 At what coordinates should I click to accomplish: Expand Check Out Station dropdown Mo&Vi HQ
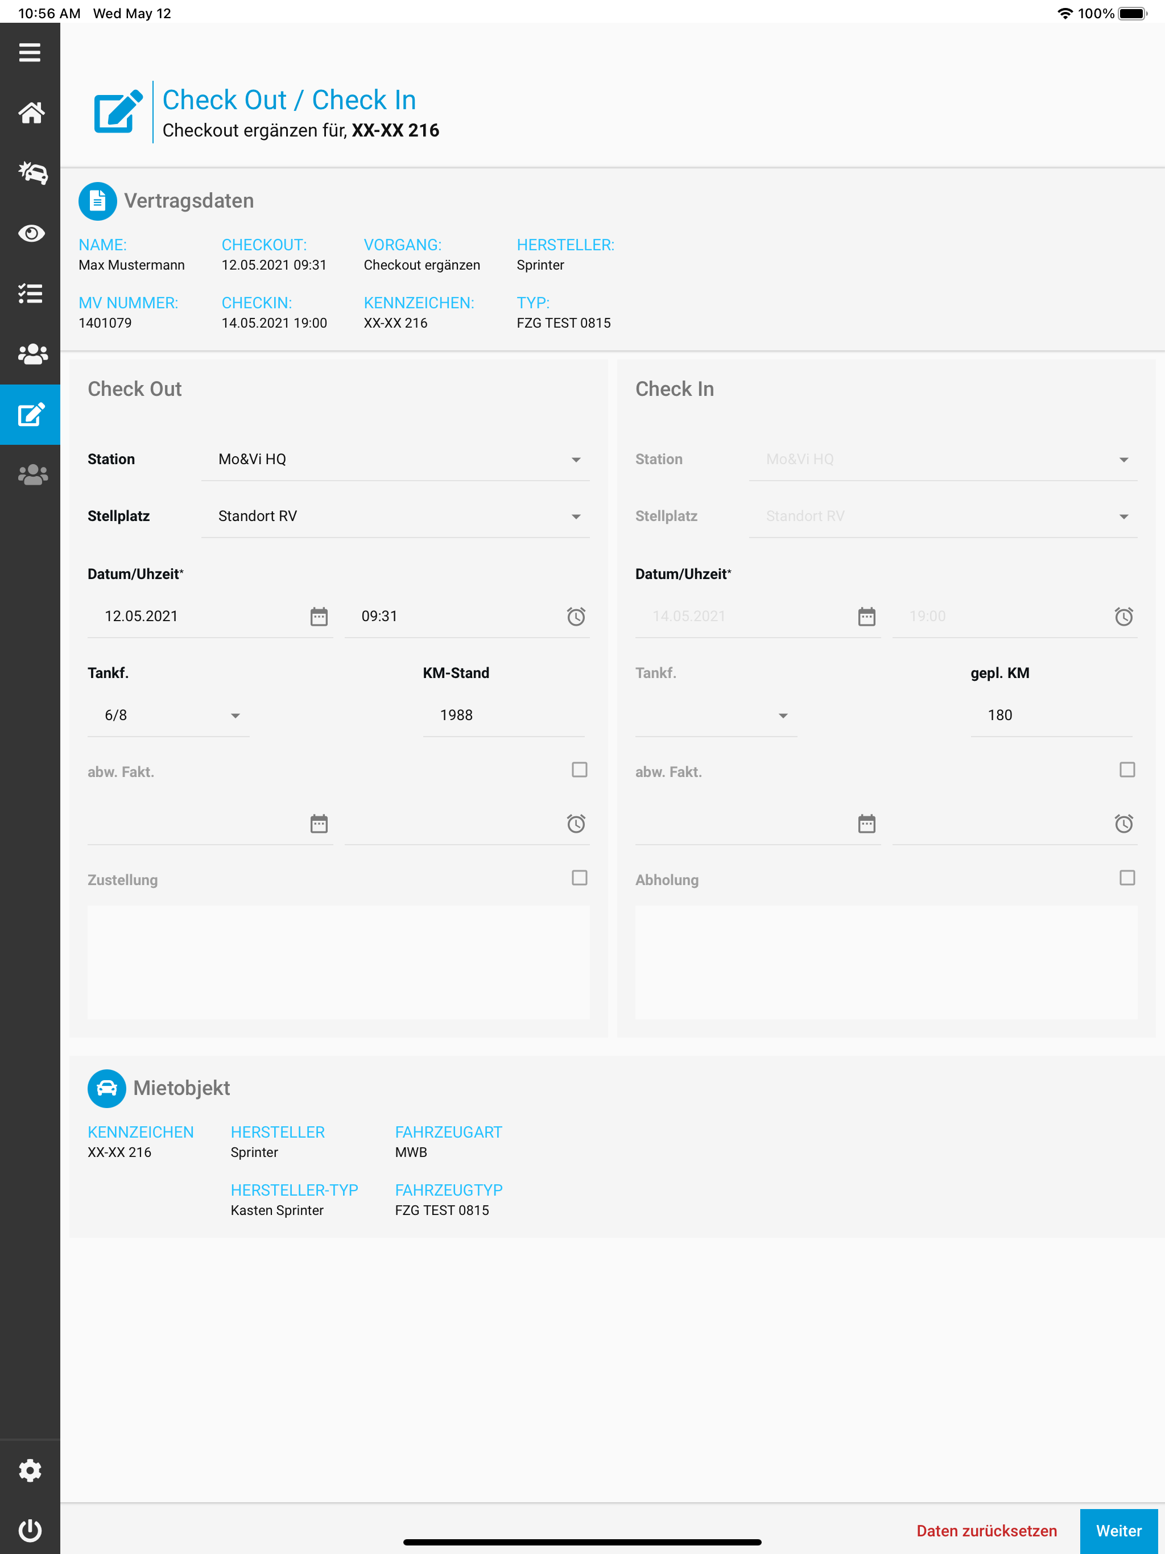coord(395,460)
